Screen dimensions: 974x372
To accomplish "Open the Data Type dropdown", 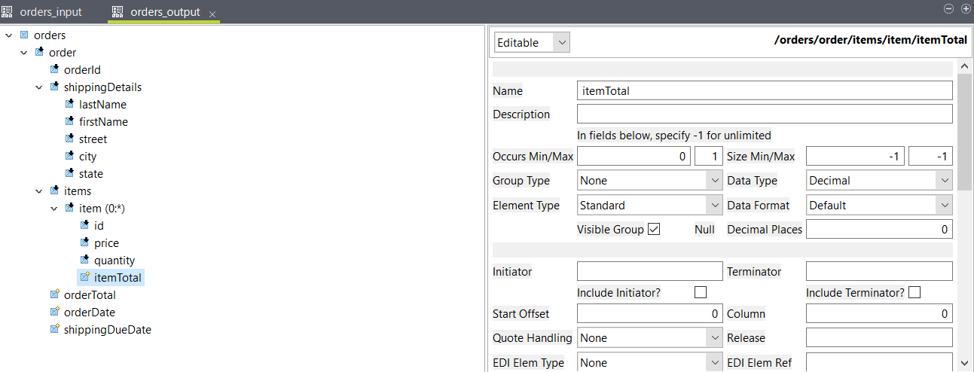I will [x=879, y=181].
